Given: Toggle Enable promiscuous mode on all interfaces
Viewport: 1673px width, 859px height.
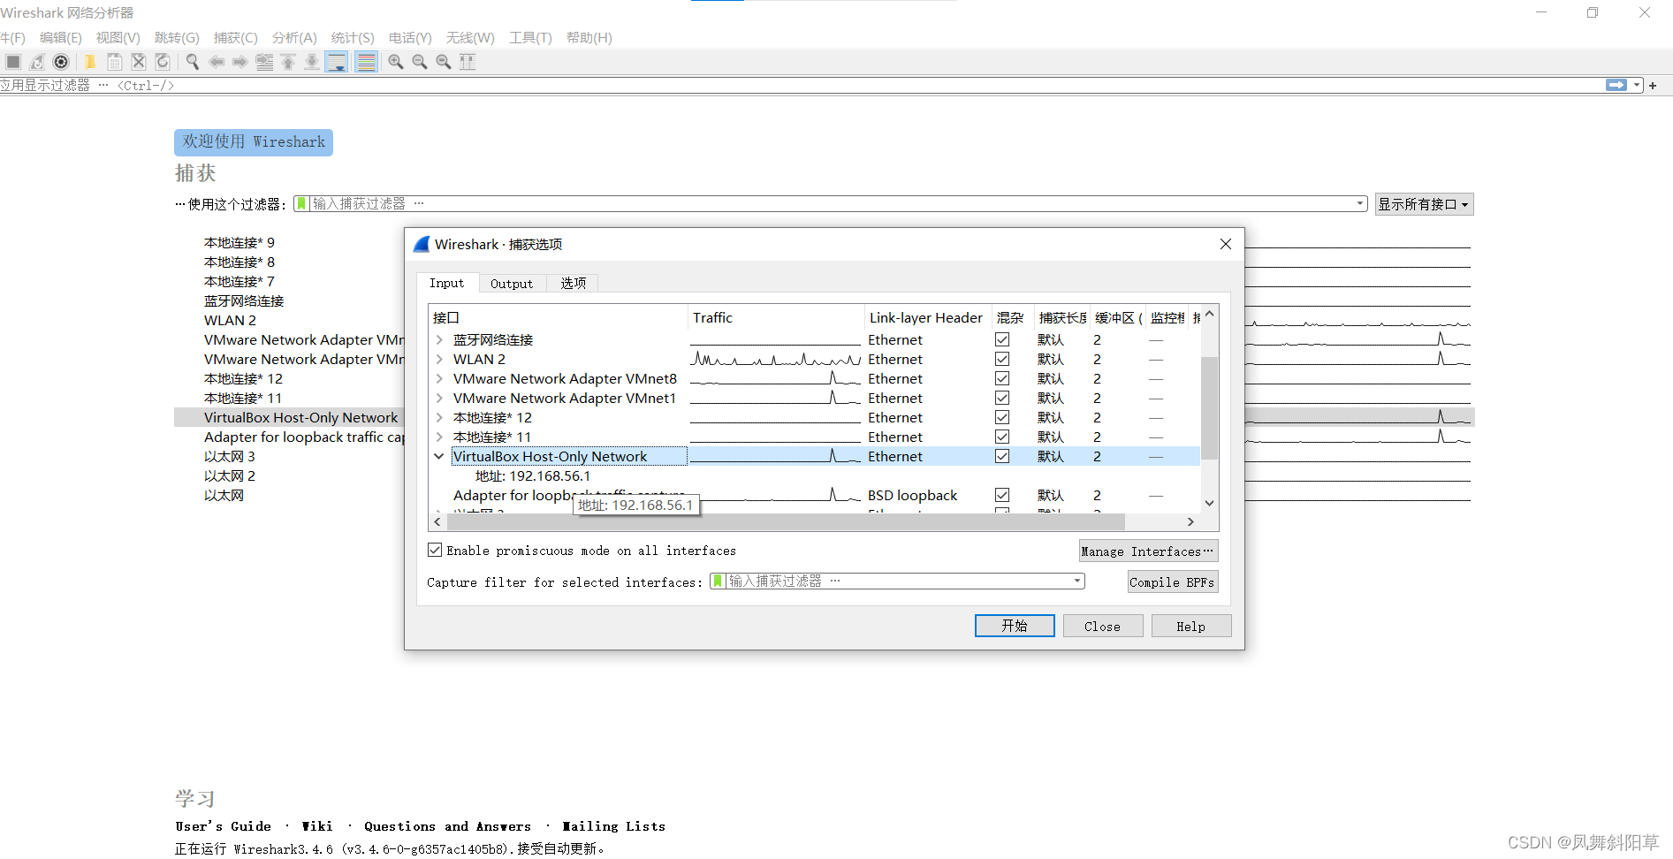Looking at the screenshot, I should point(435,550).
